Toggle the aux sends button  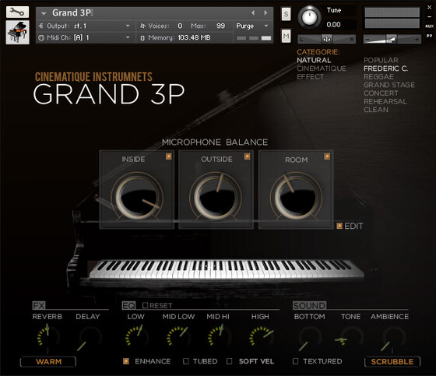click(x=429, y=26)
